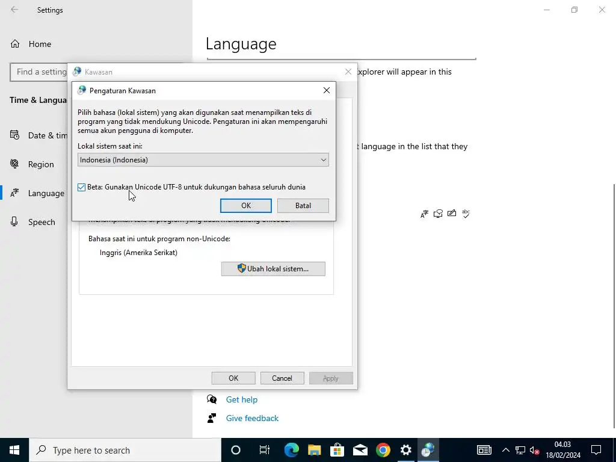Click the Kawasan globe-clock taskbar icon

coord(428,450)
